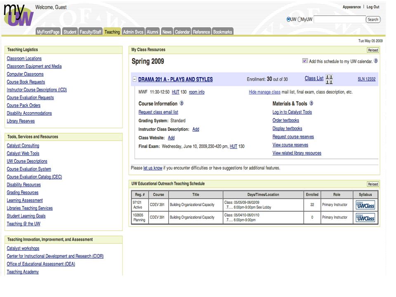Viewport: 396px width, 297px height.
Task: Open the room info link
Action: tap(197, 92)
